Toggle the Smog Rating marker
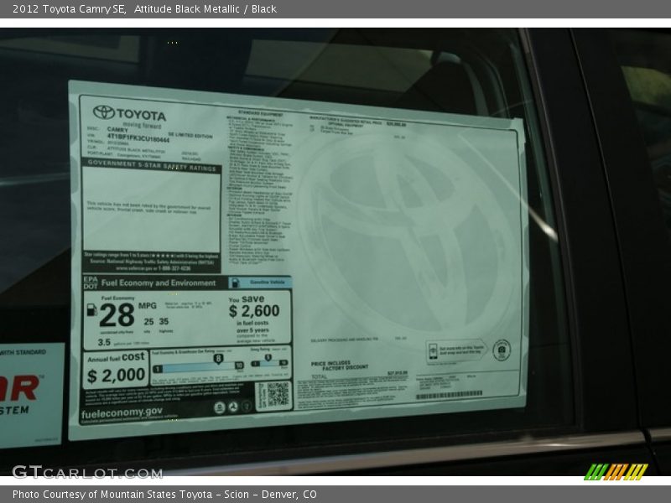671x503 pixels. pos(268,358)
